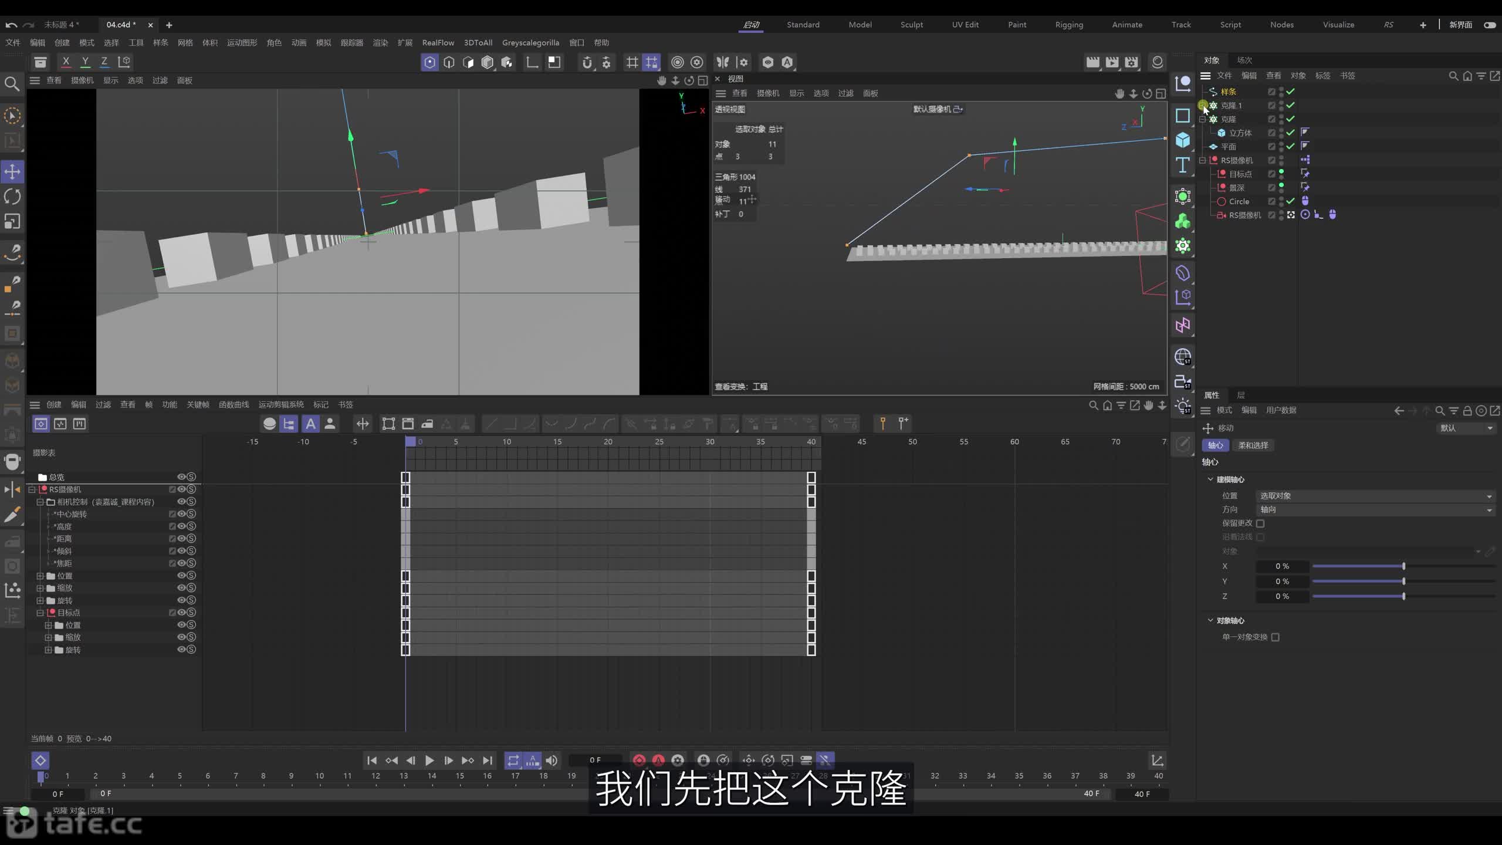Expand the 位置 track under RS摄像机

click(40, 576)
